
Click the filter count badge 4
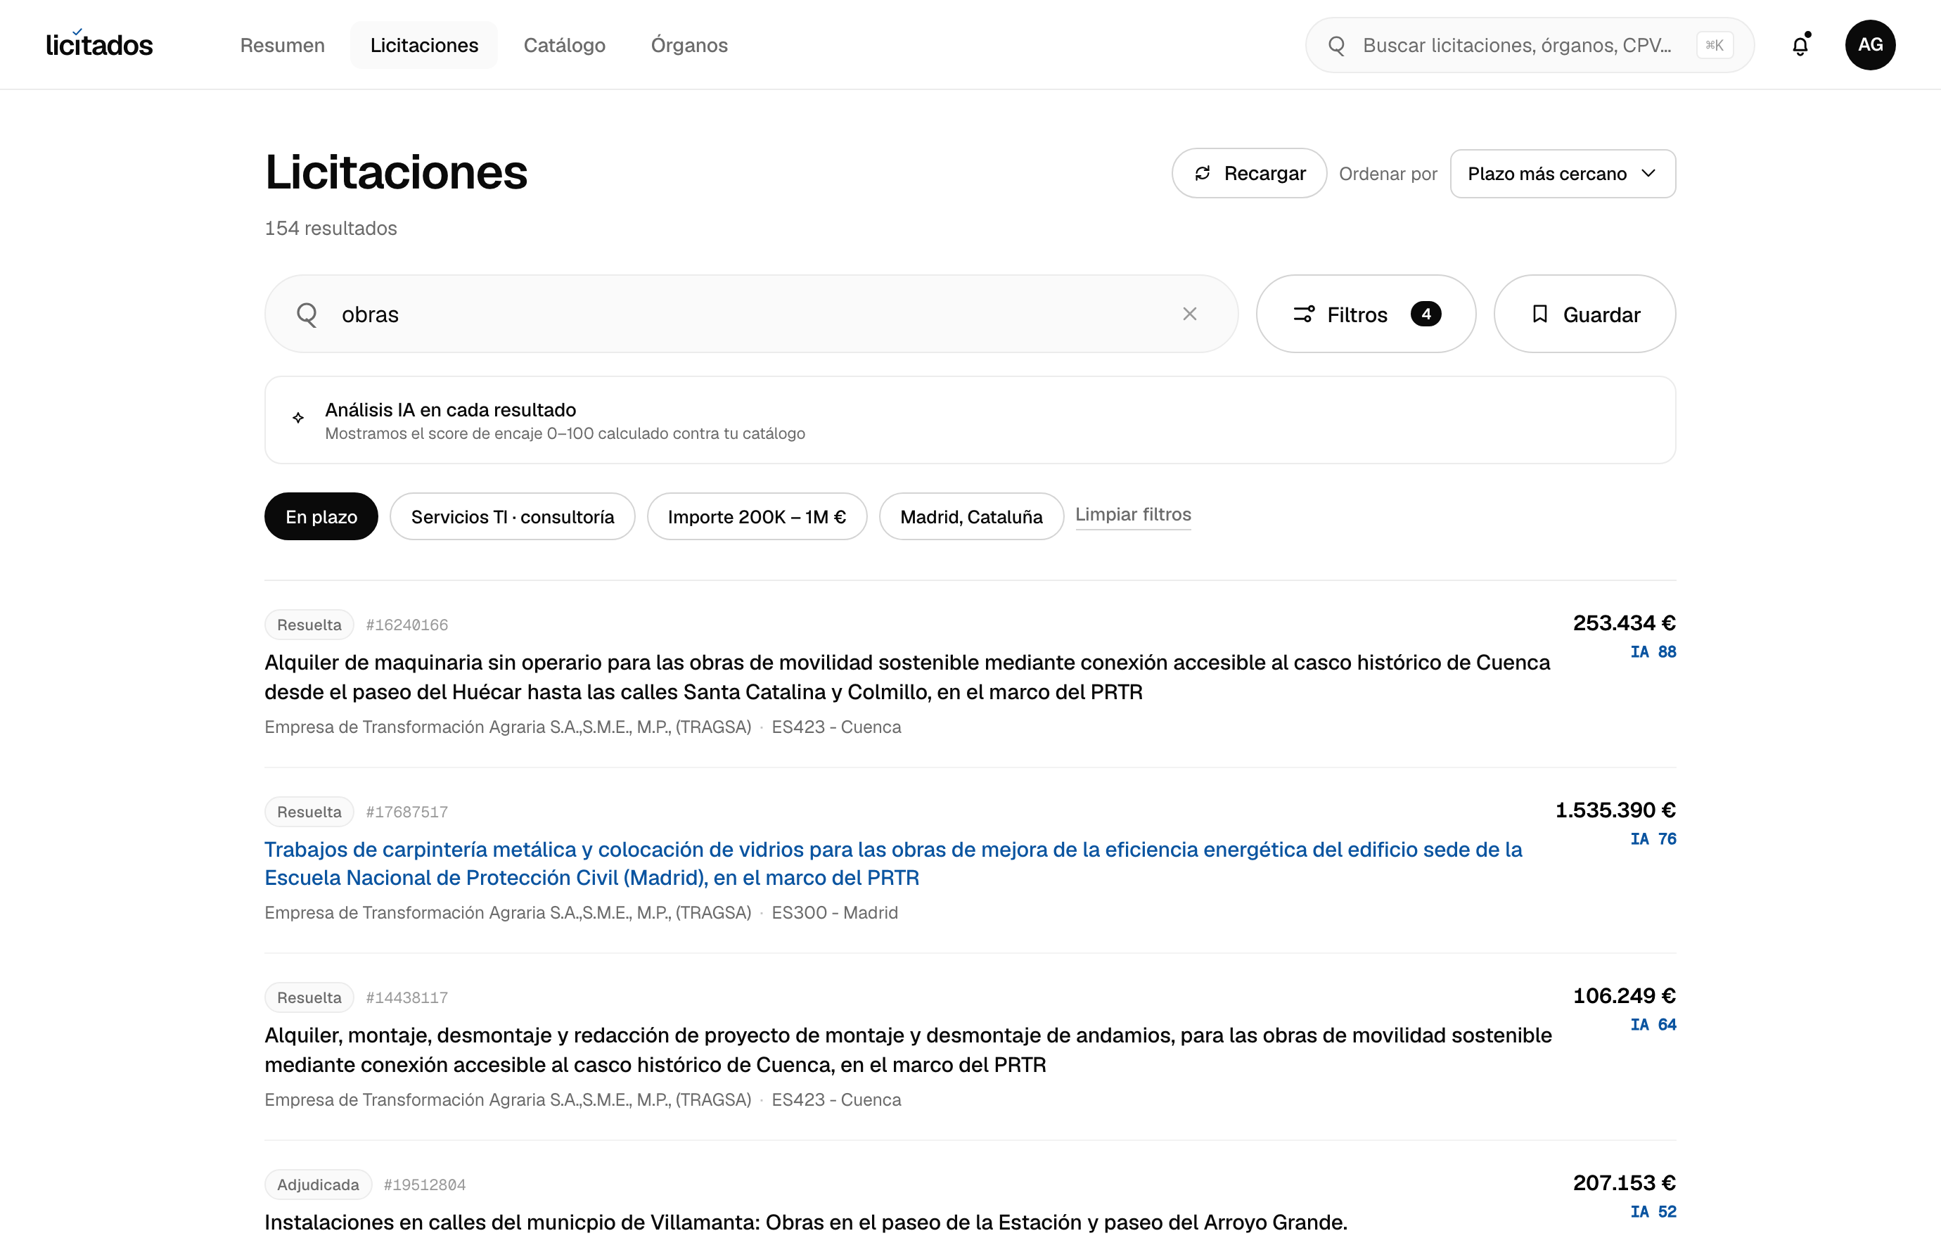pos(1426,314)
